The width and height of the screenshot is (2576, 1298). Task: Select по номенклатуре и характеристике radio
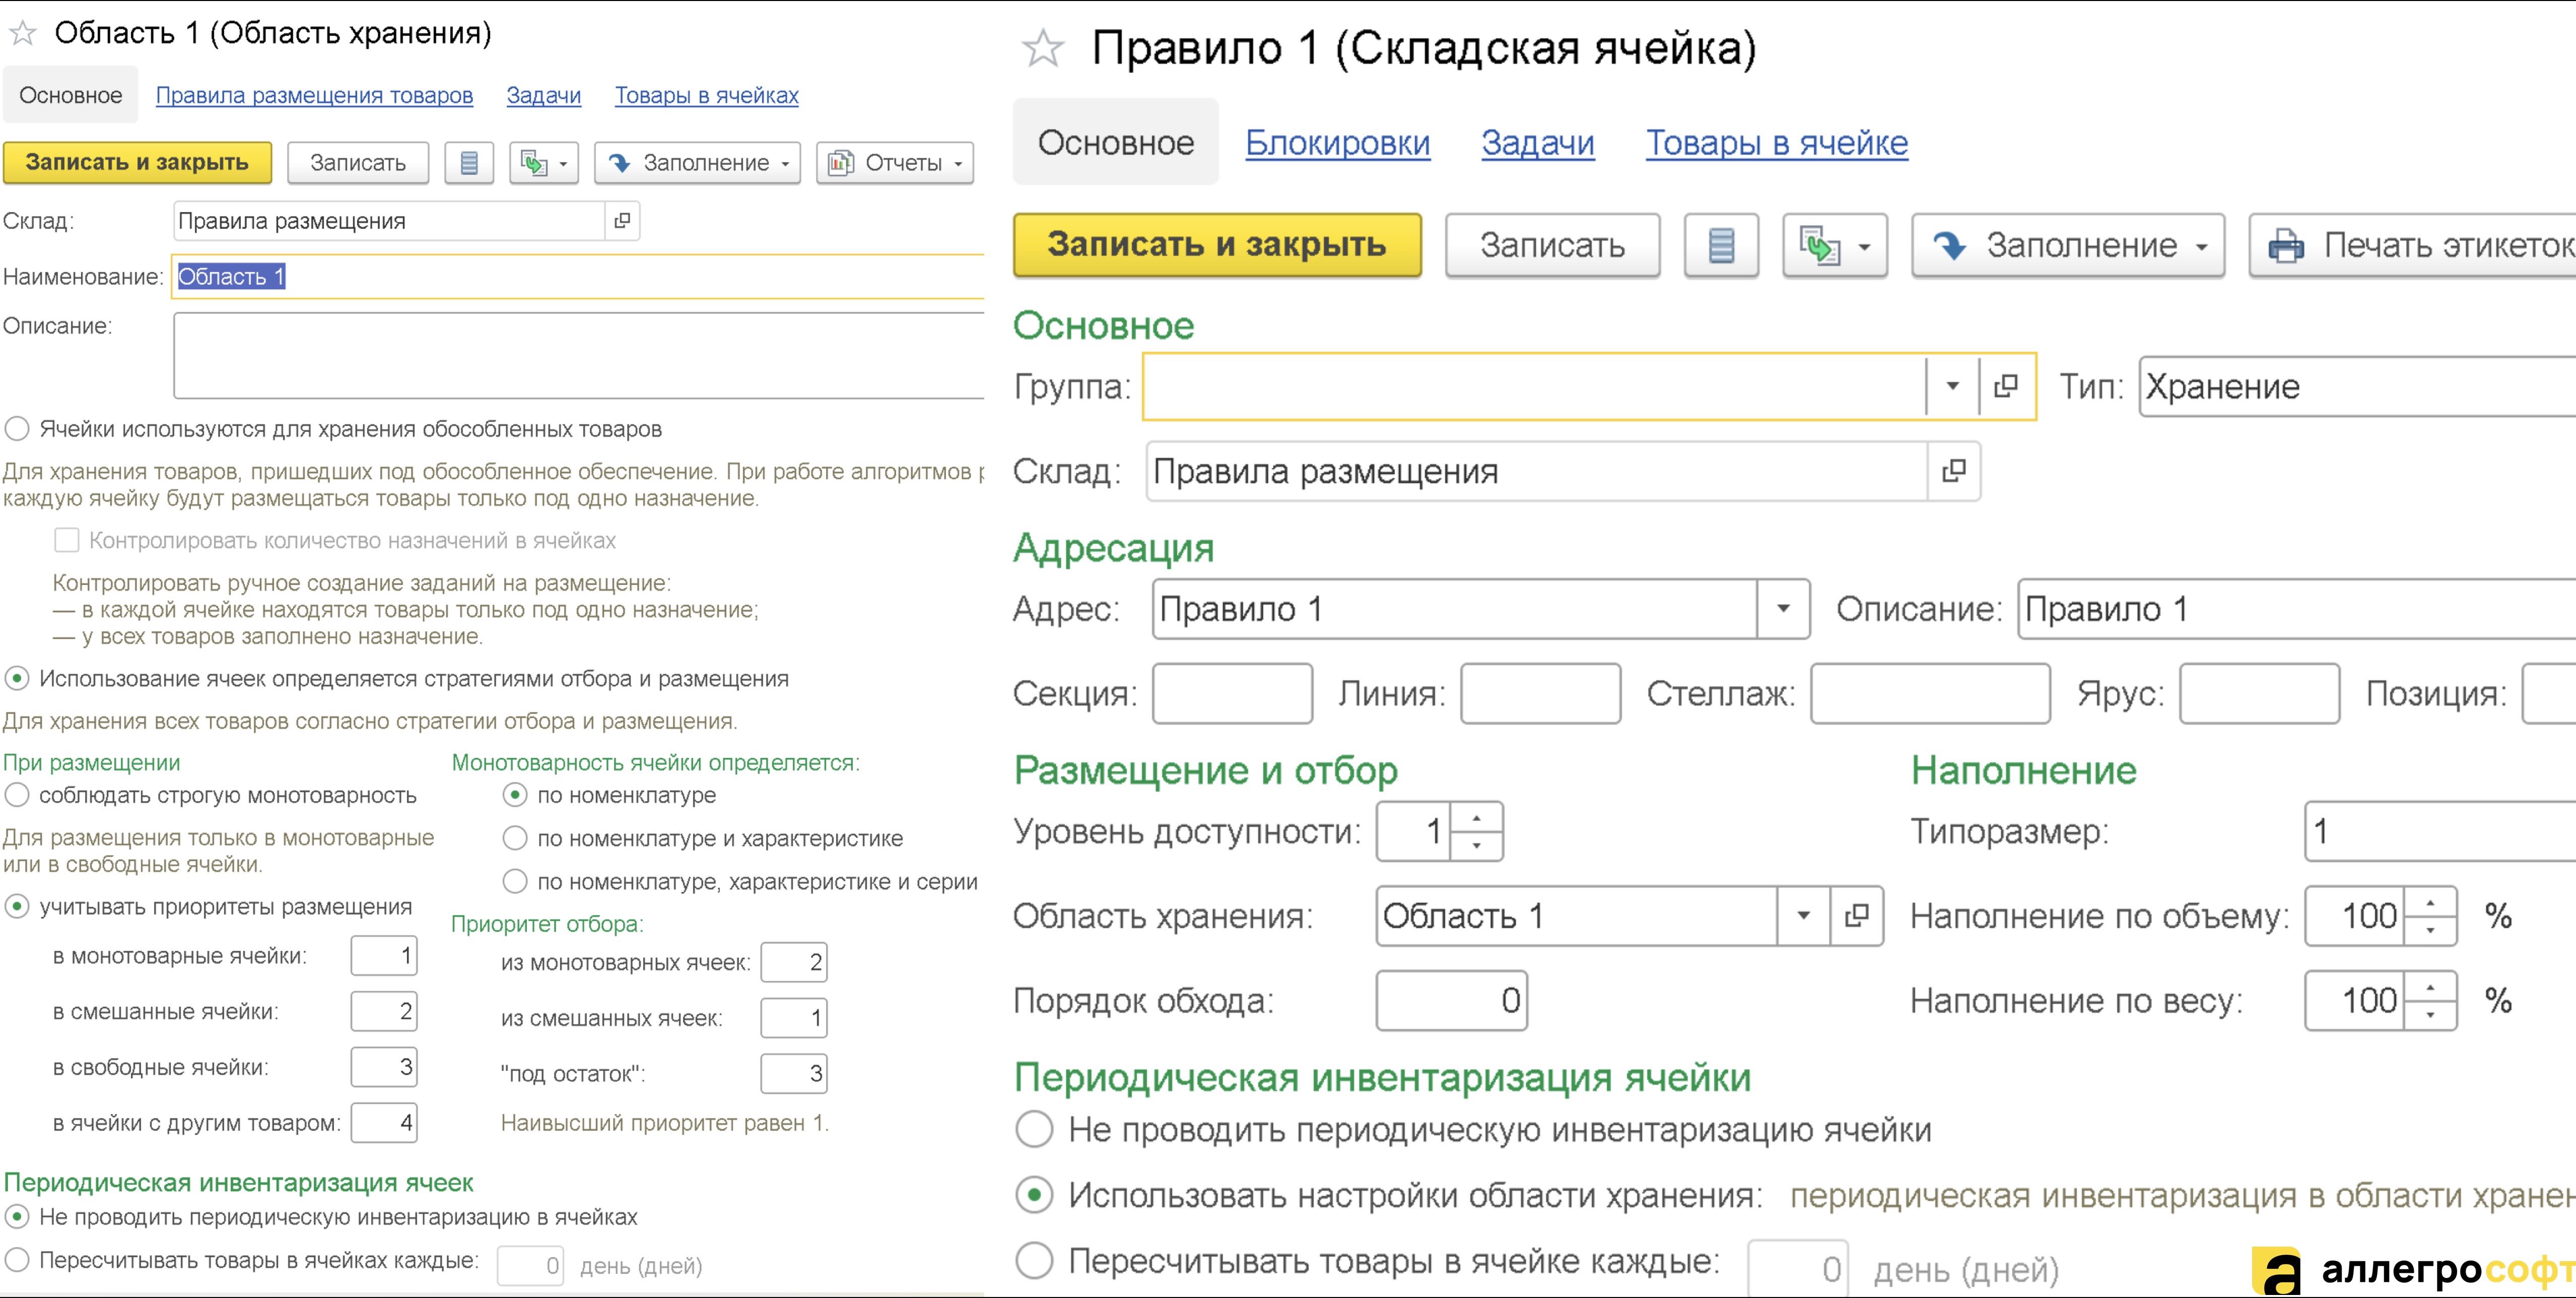pos(515,838)
